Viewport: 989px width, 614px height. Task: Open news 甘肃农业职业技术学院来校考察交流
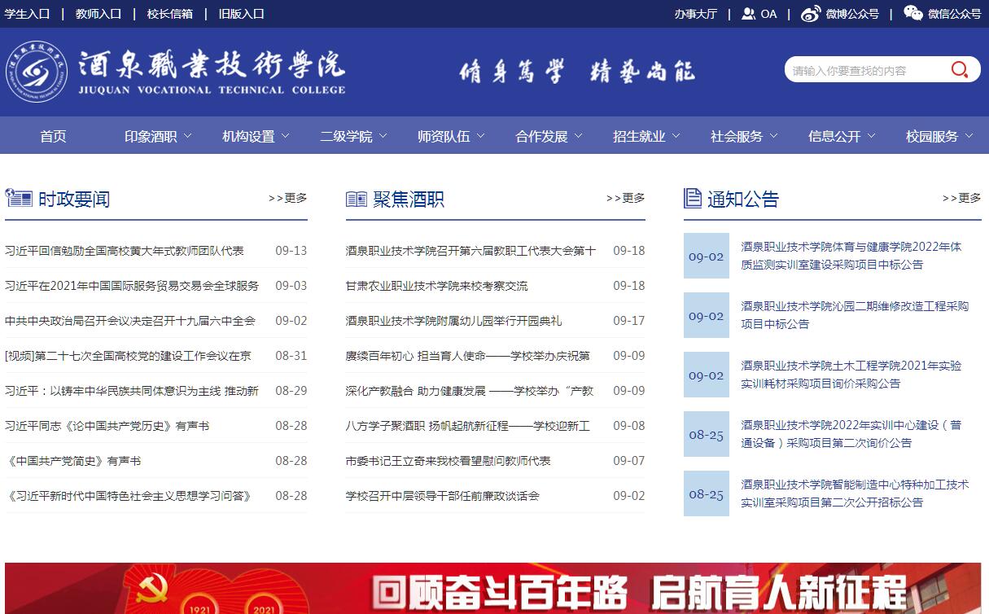pos(436,286)
